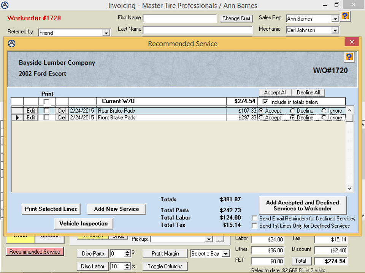
Task: Toggle the Print header checkbox for all lines
Action: coord(46,102)
